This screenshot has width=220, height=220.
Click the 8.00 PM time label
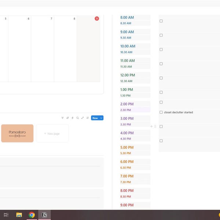[127, 191]
